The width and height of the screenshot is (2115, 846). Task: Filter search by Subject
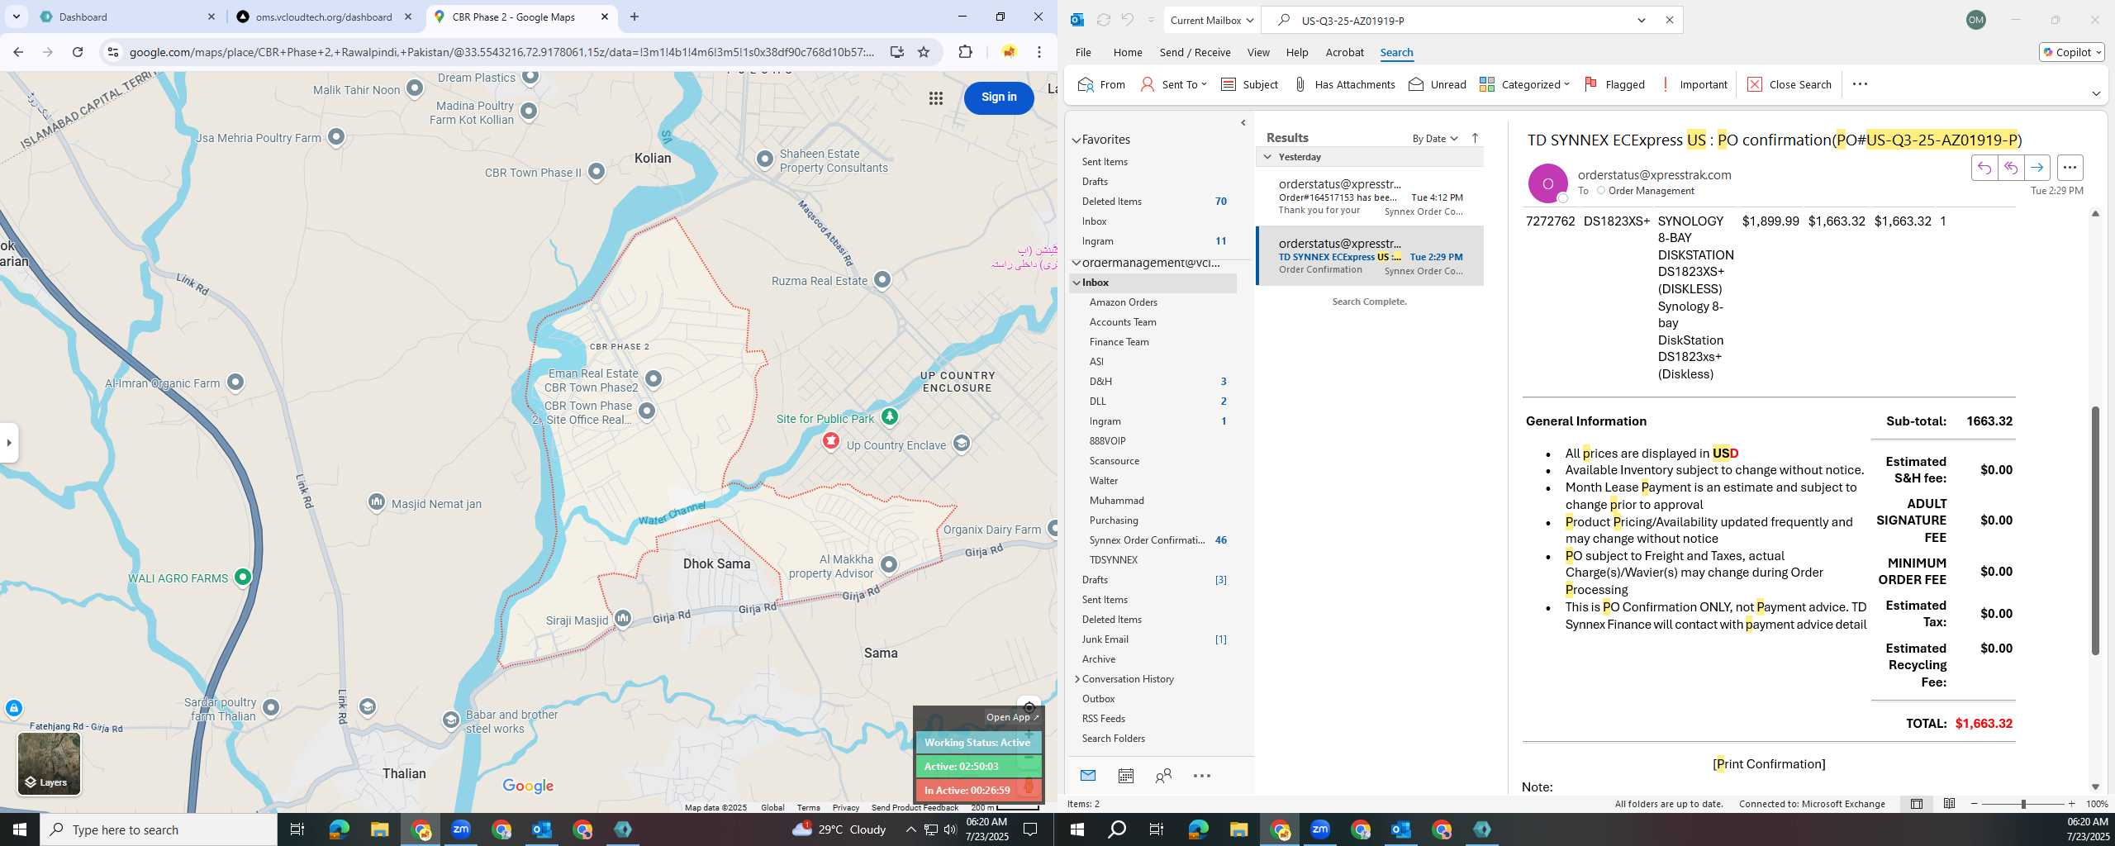click(1249, 84)
